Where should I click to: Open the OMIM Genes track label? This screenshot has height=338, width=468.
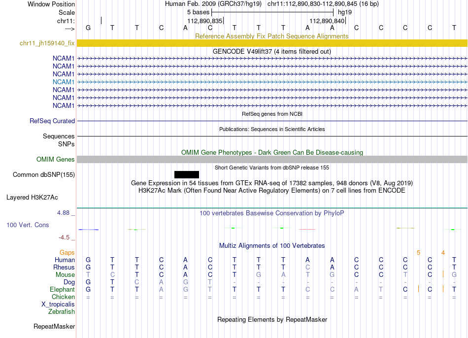55,160
